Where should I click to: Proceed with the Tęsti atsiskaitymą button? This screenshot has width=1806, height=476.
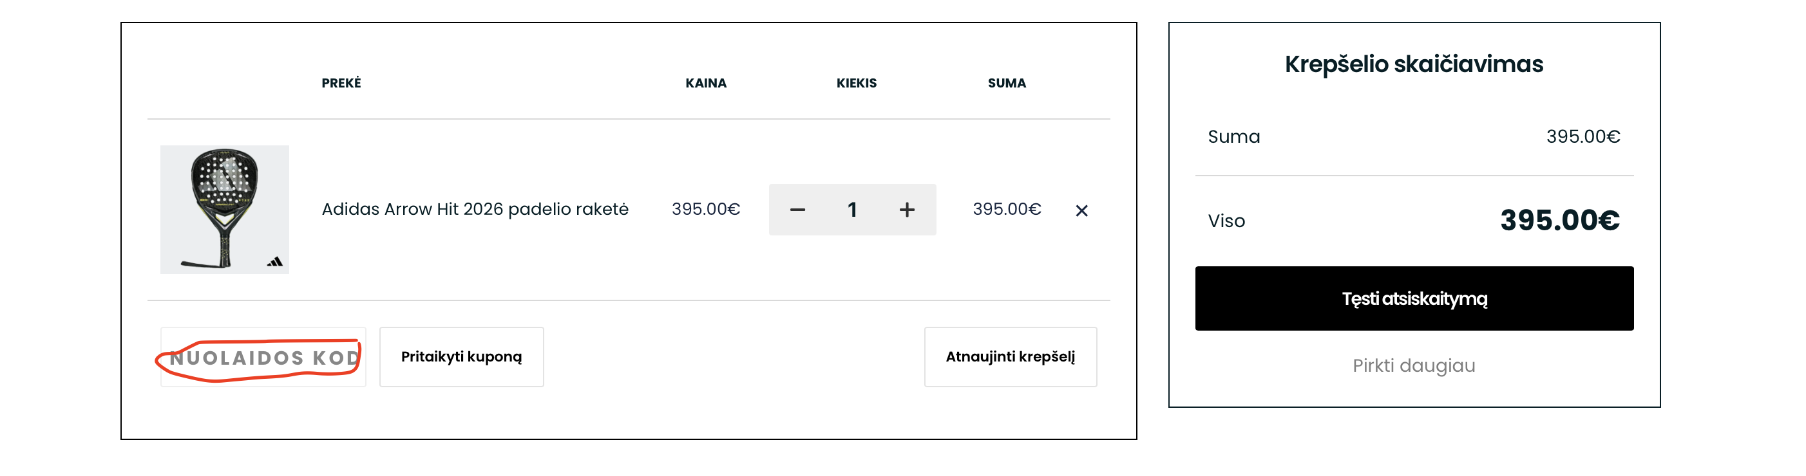[1413, 299]
